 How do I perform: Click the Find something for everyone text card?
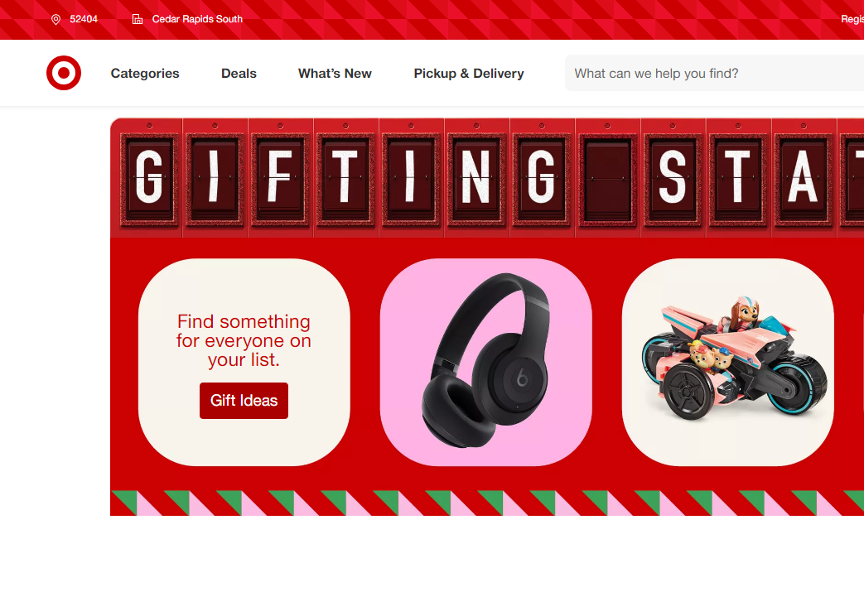tap(244, 362)
